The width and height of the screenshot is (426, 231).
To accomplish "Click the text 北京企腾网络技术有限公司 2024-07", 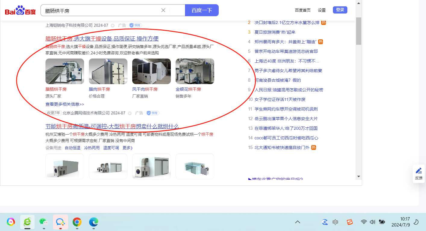I will tap(94, 113).
